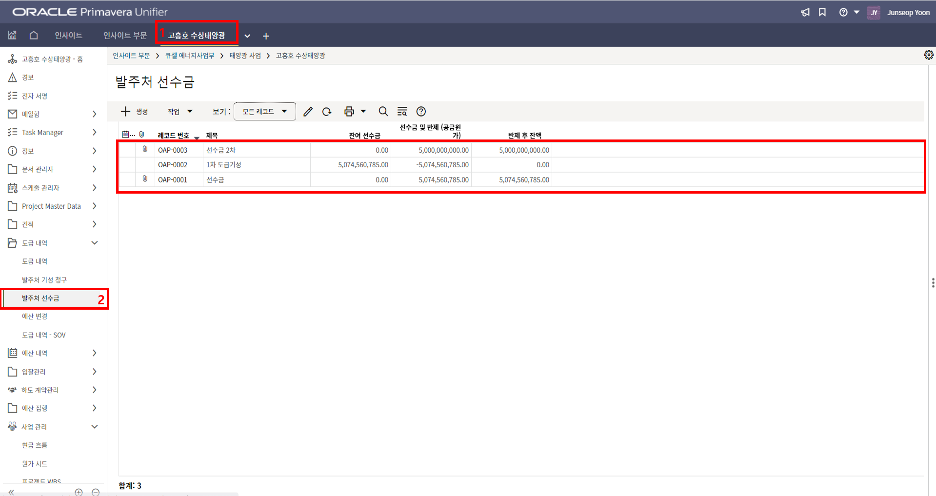Viewport: 936px width, 496px height.
Task: Click 태양광 사업 breadcrumb link
Action: click(x=245, y=56)
